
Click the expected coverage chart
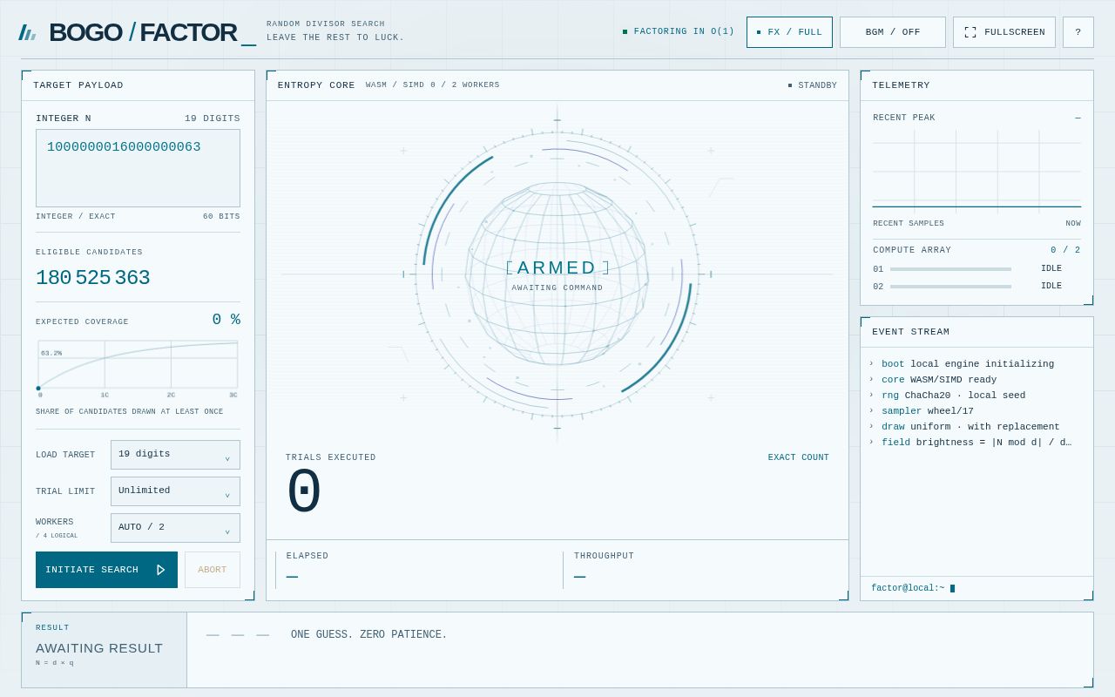(x=138, y=368)
